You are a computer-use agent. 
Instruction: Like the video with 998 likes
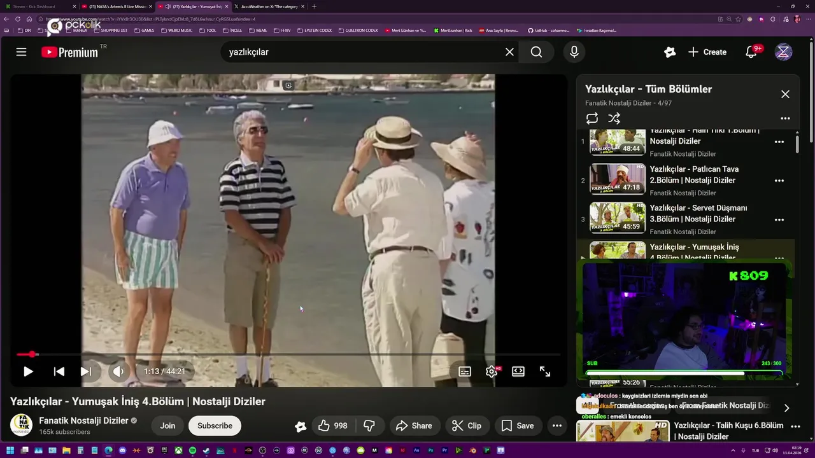tap(333, 426)
